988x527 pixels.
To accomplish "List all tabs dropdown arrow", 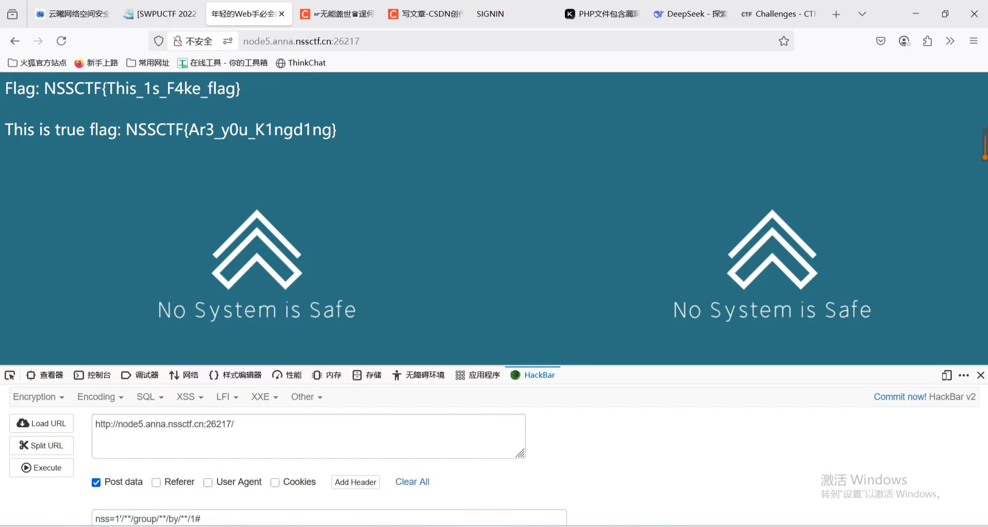I will point(862,14).
